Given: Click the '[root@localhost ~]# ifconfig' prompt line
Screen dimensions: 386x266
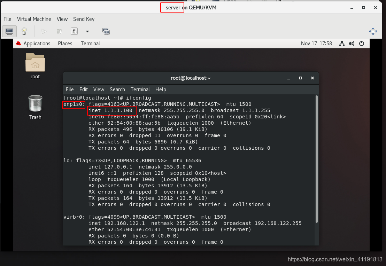Looking at the screenshot, I should pyautogui.click(x=107, y=98).
